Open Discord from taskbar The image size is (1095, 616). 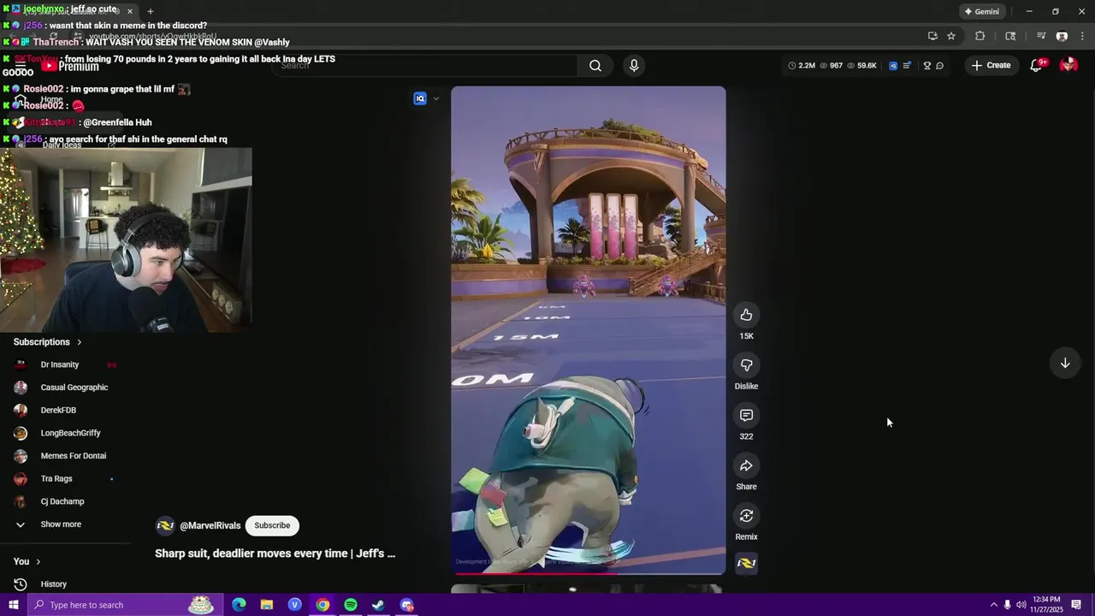pyautogui.click(x=406, y=605)
